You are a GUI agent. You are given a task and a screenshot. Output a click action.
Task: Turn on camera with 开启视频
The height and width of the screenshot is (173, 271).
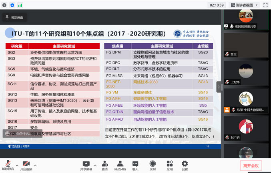click(x=26, y=165)
